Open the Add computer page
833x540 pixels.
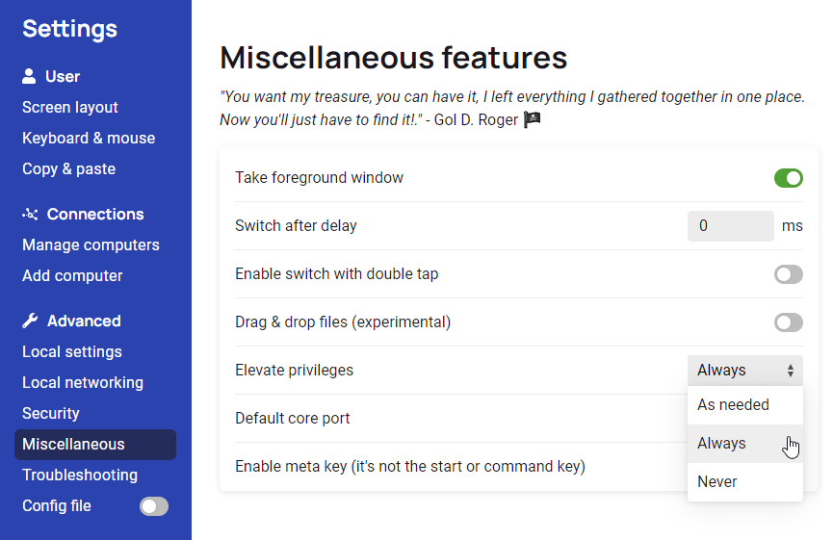(72, 275)
